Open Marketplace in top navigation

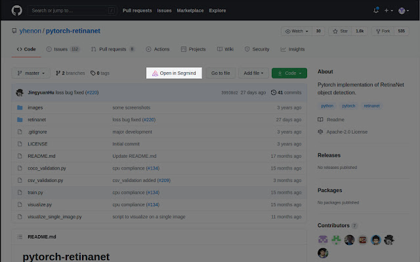tap(190, 10)
